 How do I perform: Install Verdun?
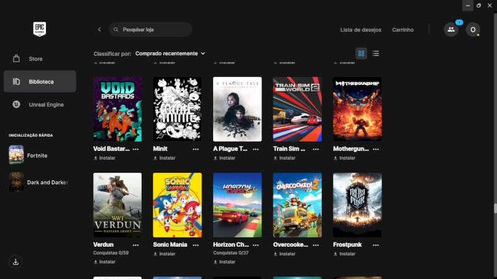click(x=104, y=262)
